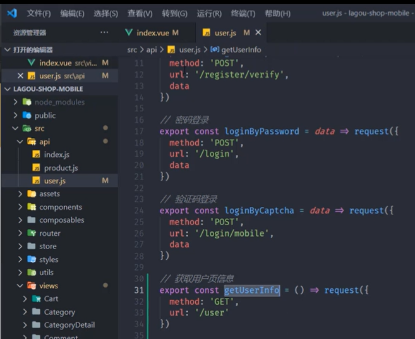The image size is (415, 339).
Task: Click the Cart folder icon
Action: click(36, 299)
